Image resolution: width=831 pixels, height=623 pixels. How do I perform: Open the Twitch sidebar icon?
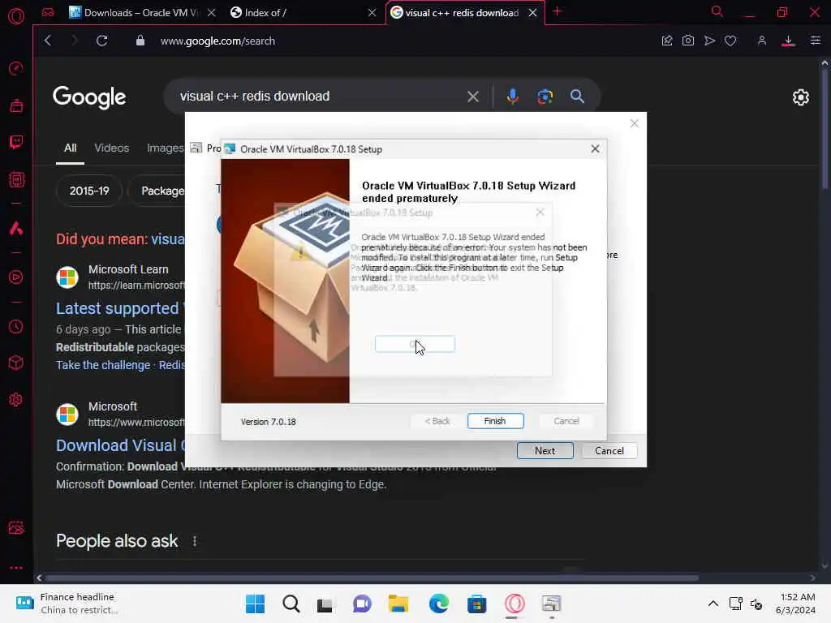click(16, 141)
